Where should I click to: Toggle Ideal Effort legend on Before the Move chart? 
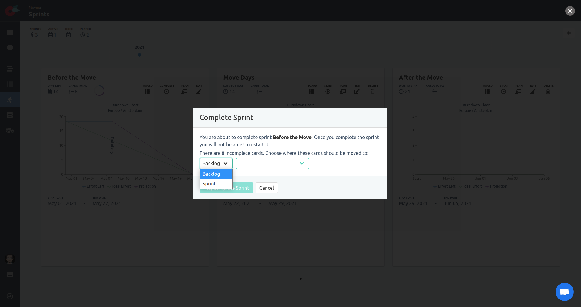[x=119, y=186]
